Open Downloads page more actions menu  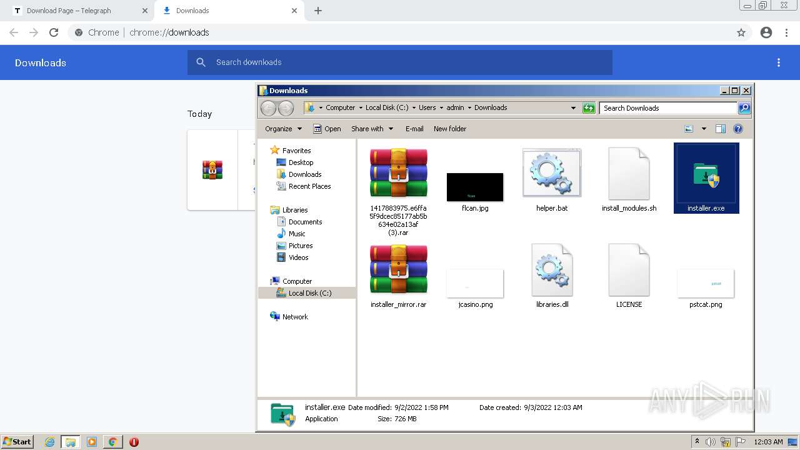(x=779, y=62)
